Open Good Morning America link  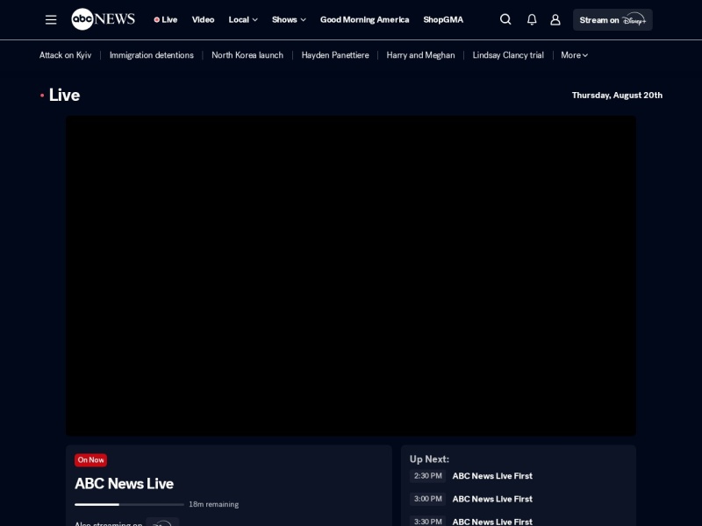(364, 19)
